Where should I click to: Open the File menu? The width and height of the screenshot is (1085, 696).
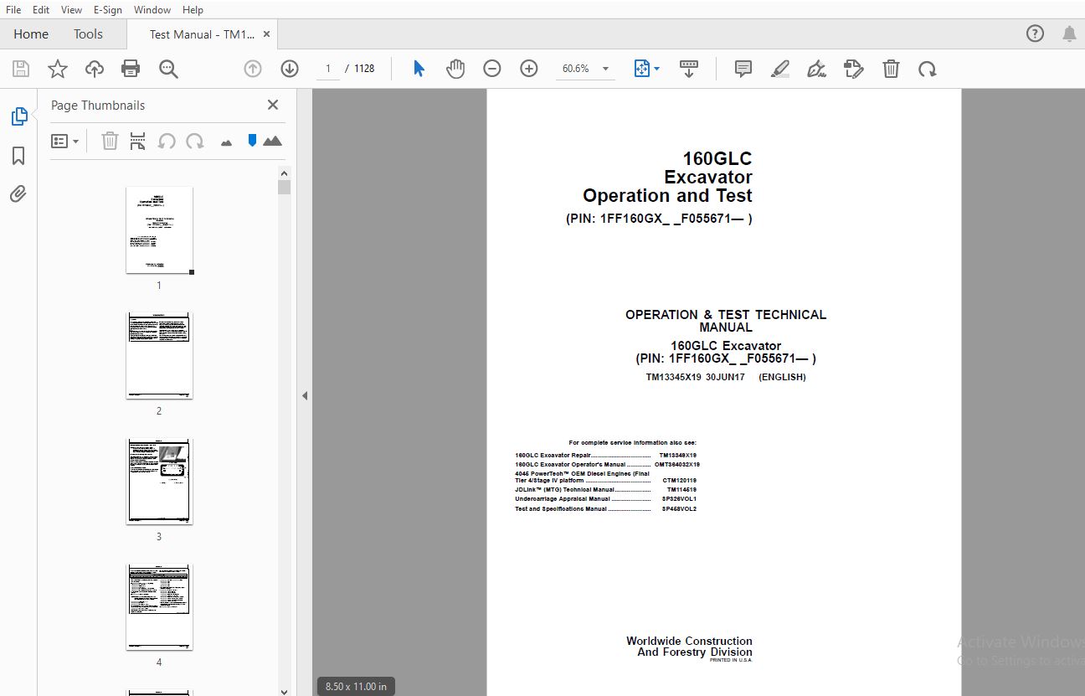pyautogui.click(x=13, y=9)
